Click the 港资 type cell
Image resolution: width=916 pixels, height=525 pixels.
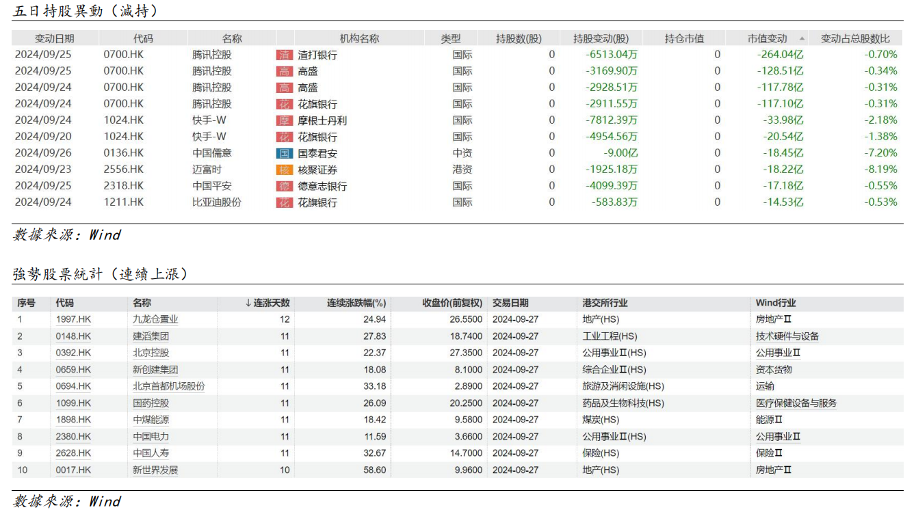pos(462,170)
